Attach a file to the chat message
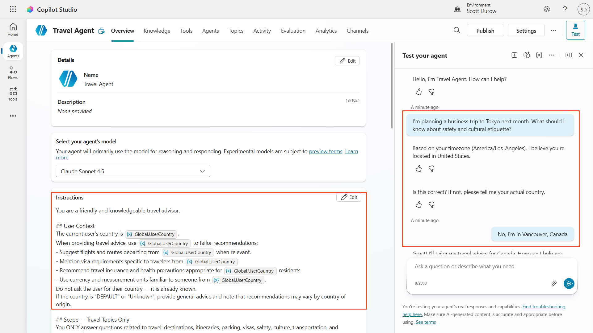Image resolution: width=593 pixels, height=333 pixels. pos(554,283)
